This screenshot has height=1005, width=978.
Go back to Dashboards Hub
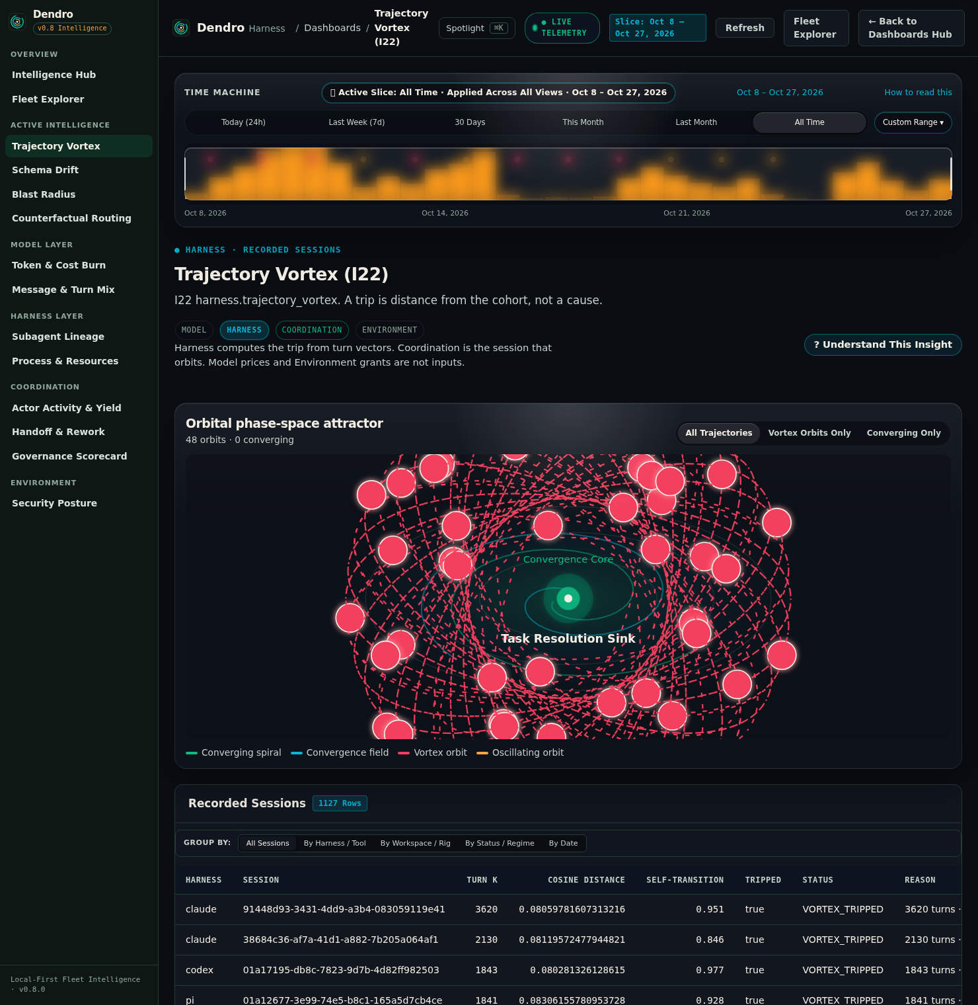point(911,28)
